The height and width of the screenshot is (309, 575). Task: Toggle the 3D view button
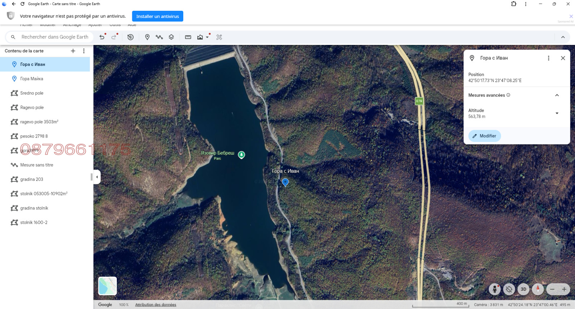[524, 289]
